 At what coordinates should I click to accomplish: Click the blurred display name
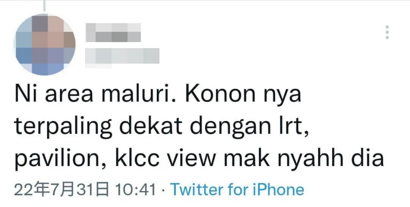coord(113,32)
